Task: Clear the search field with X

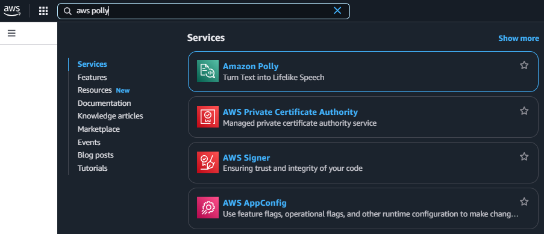Action: (337, 11)
